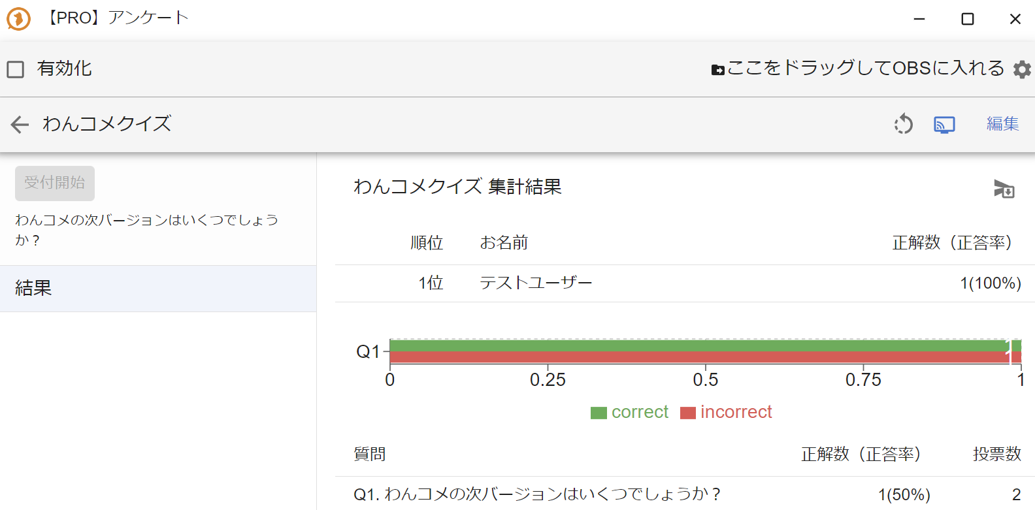Enable the 有効化 checkbox
This screenshot has width=1035, height=510.
pos(16,69)
